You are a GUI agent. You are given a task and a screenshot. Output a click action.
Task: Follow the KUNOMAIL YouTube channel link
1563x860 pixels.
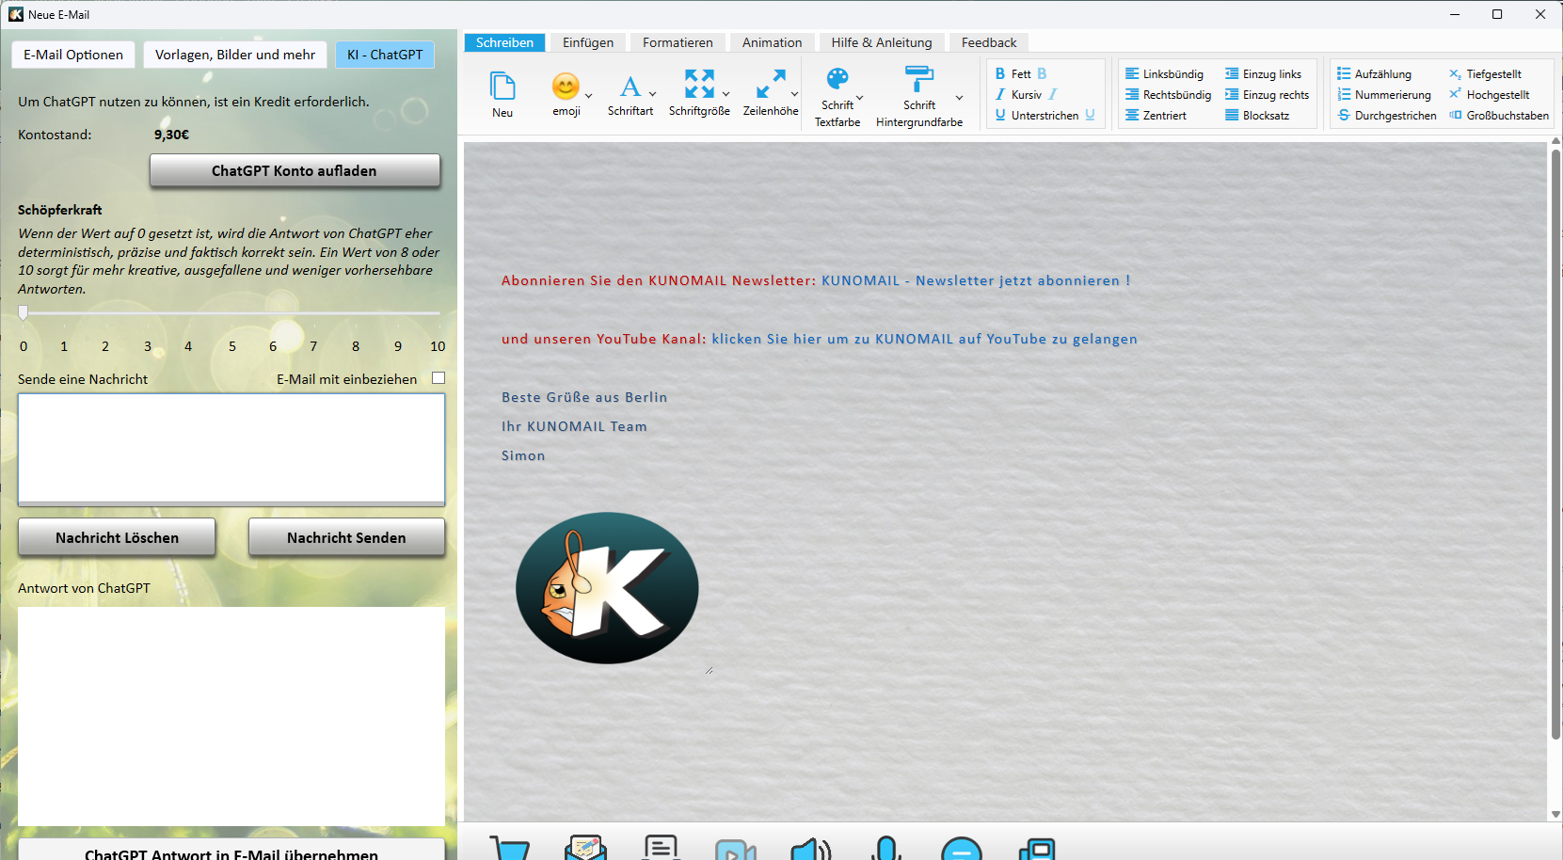tap(924, 339)
